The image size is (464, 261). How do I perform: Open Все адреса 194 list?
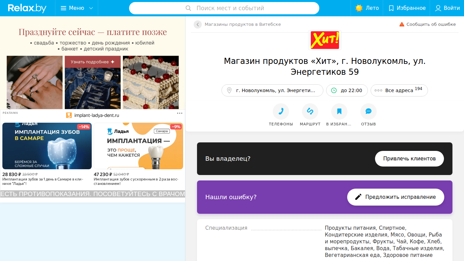[399, 90]
